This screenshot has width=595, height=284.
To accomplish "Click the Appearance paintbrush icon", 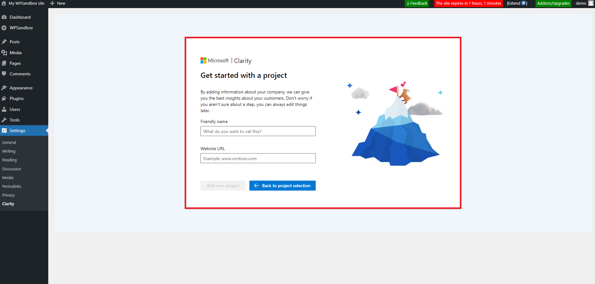I will click(x=4, y=88).
